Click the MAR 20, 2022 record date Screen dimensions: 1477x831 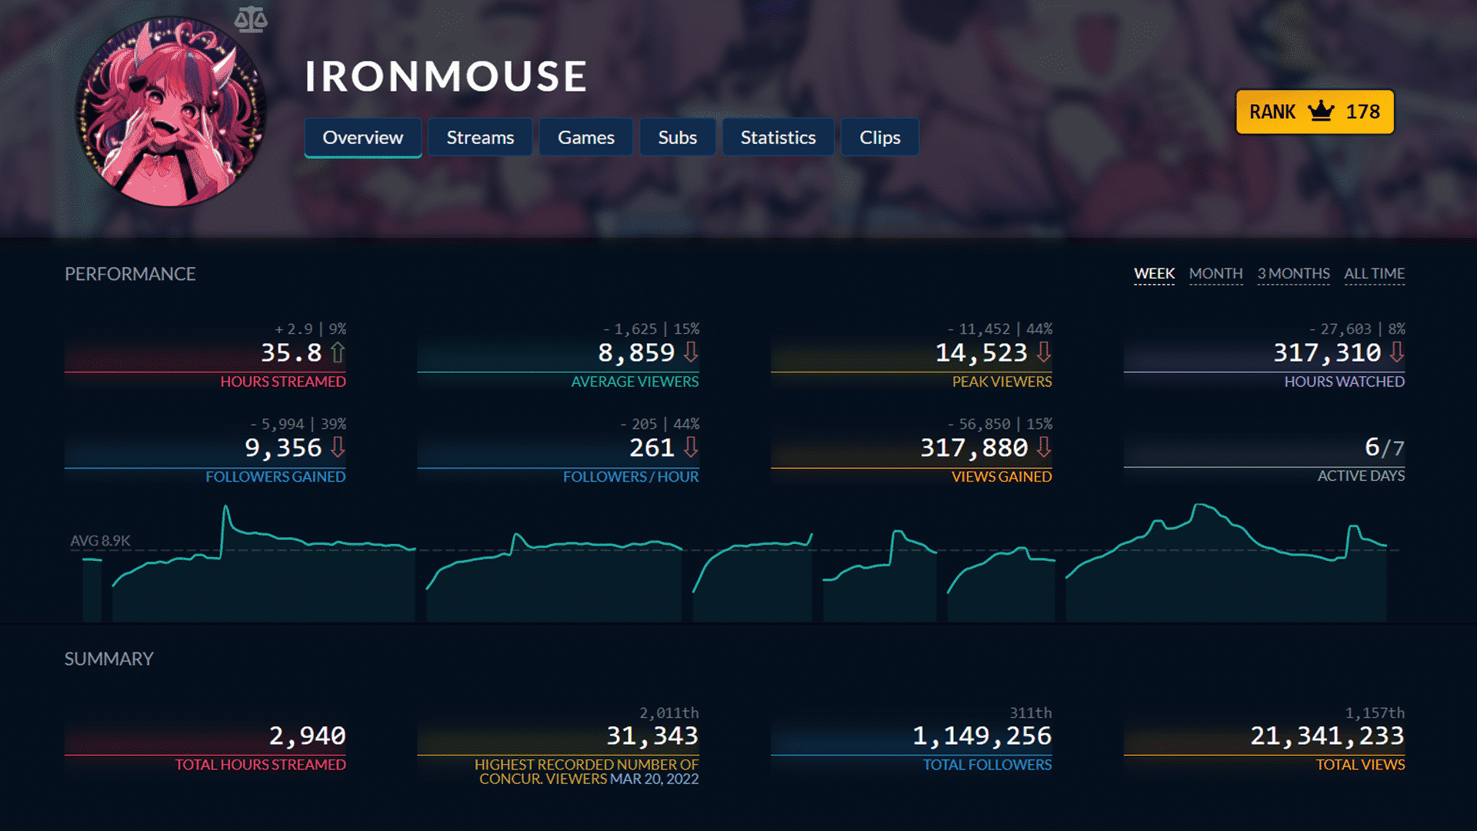tap(654, 779)
